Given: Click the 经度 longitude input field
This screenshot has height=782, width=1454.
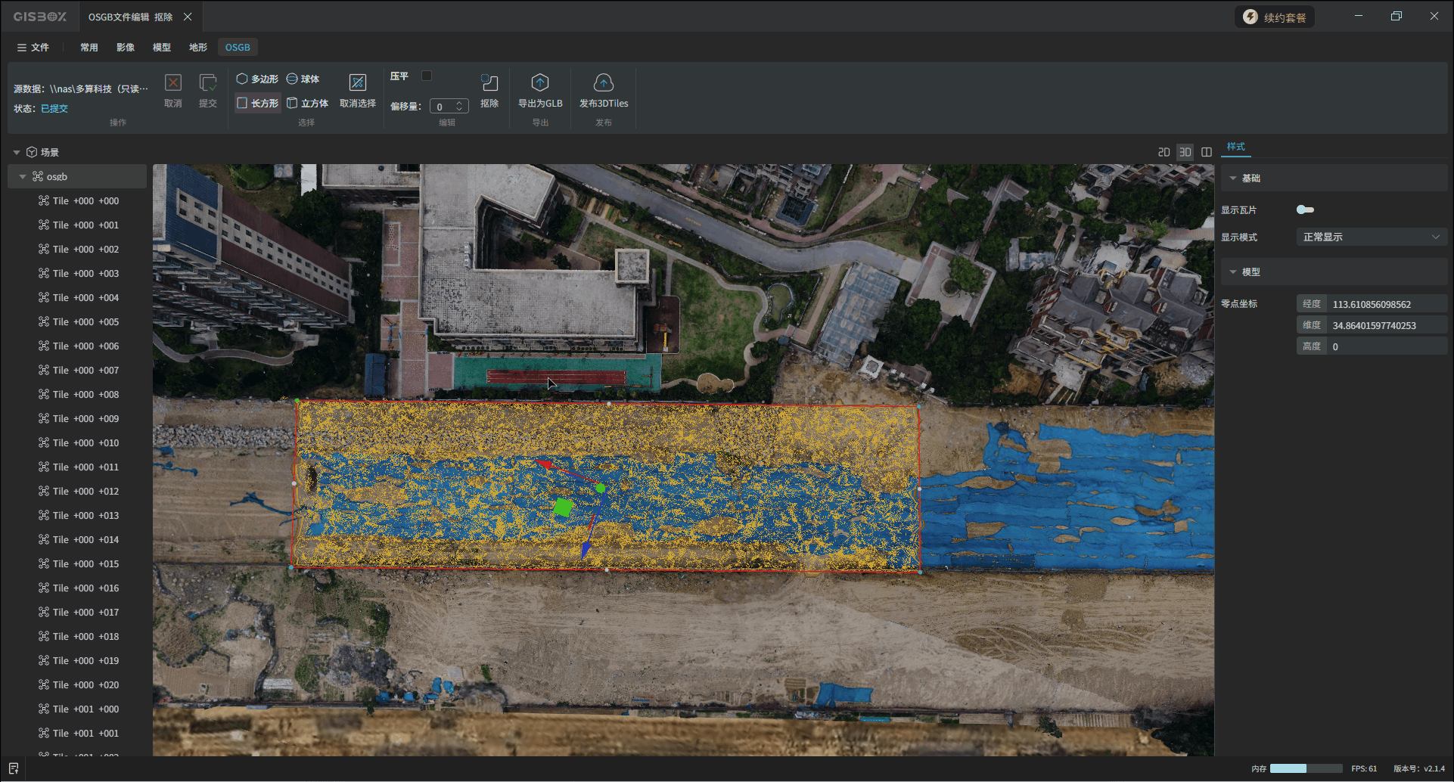Looking at the screenshot, I should click(1387, 304).
